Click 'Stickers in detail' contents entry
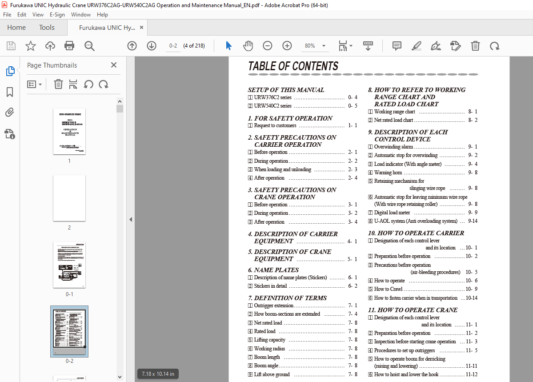 point(303,286)
